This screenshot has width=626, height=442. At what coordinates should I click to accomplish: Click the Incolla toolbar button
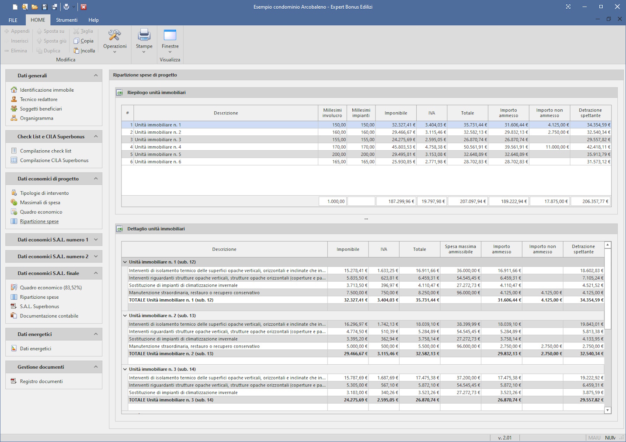84,51
